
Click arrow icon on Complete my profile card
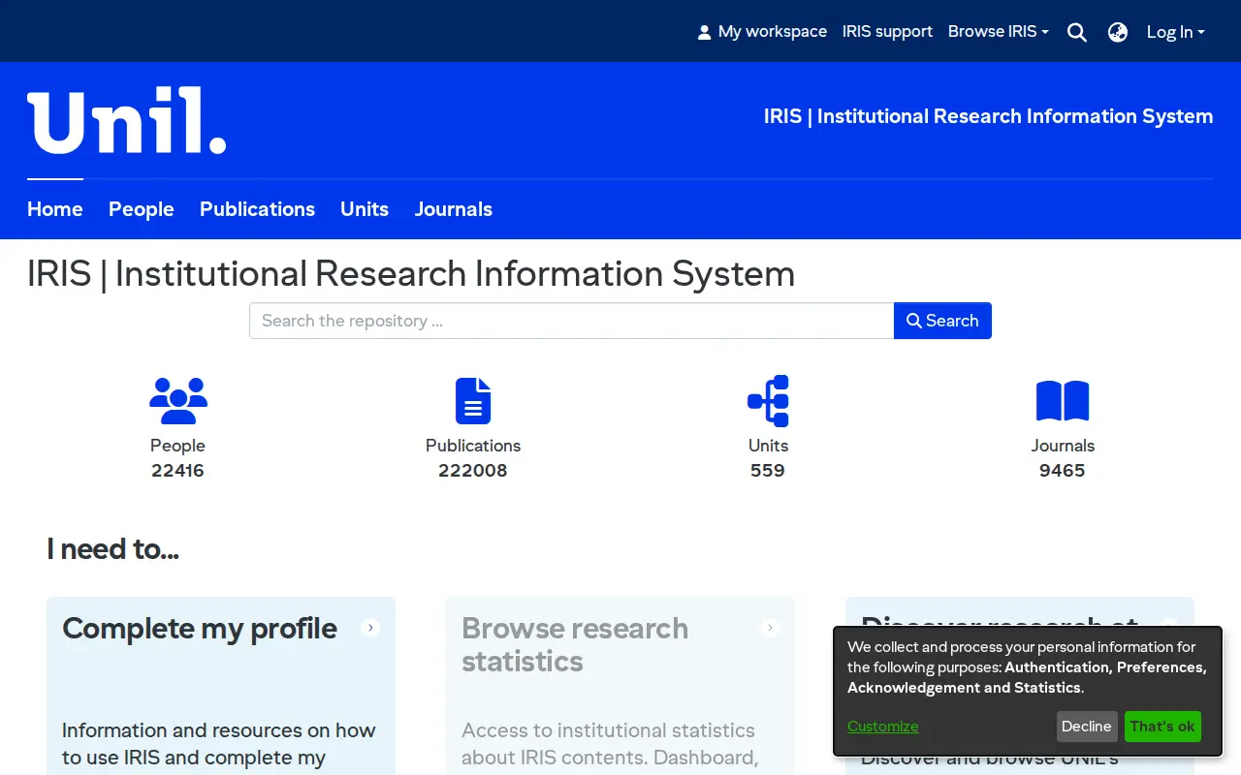[x=370, y=628]
